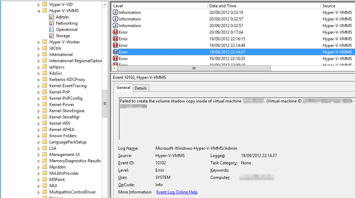Click the KdsSvc folder icon

click(x=45, y=73)
